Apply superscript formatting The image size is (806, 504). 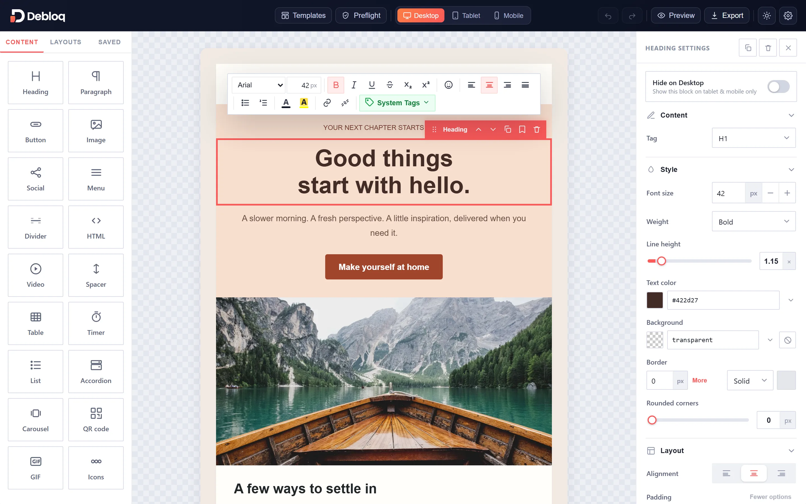(426, 85)
